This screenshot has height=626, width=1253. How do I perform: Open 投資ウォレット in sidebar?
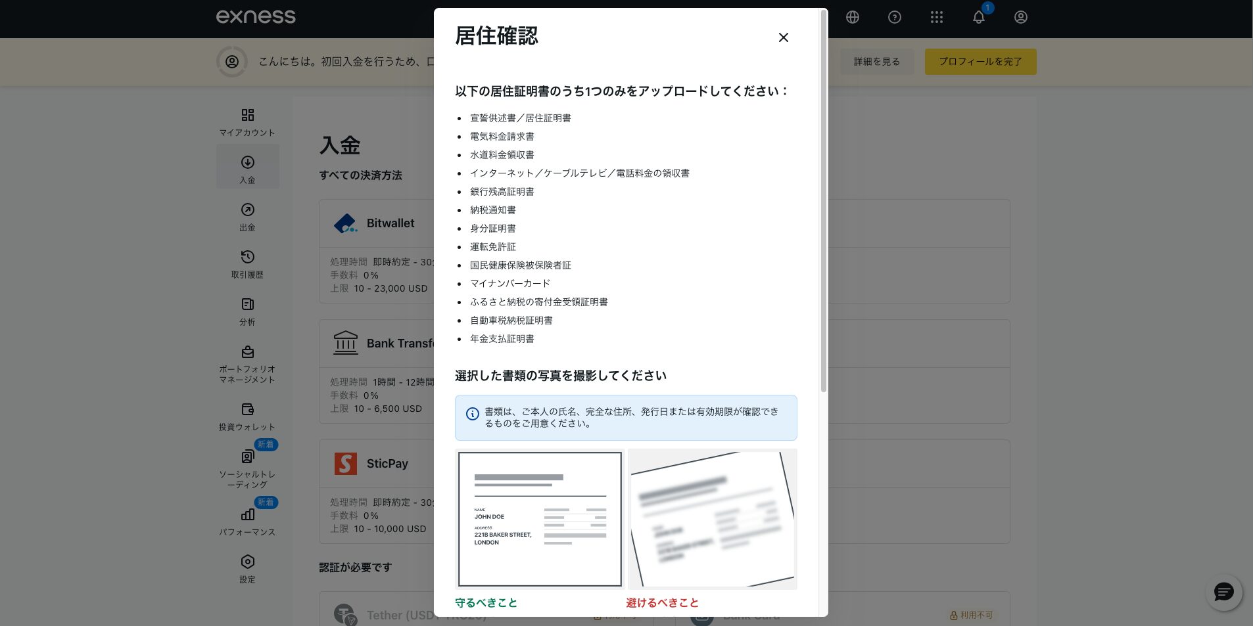247,416
